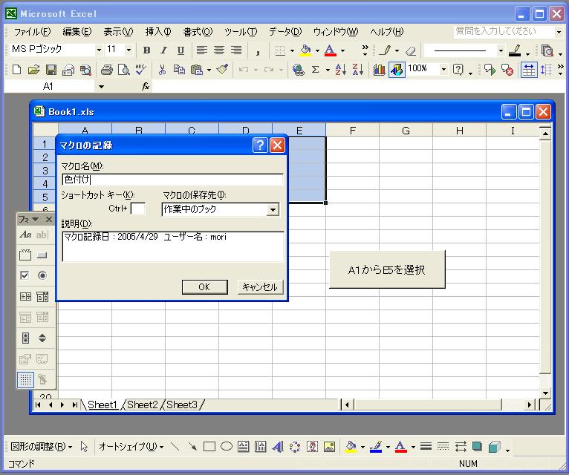
Task: Open the Insert menu
Action: (158, 32)
